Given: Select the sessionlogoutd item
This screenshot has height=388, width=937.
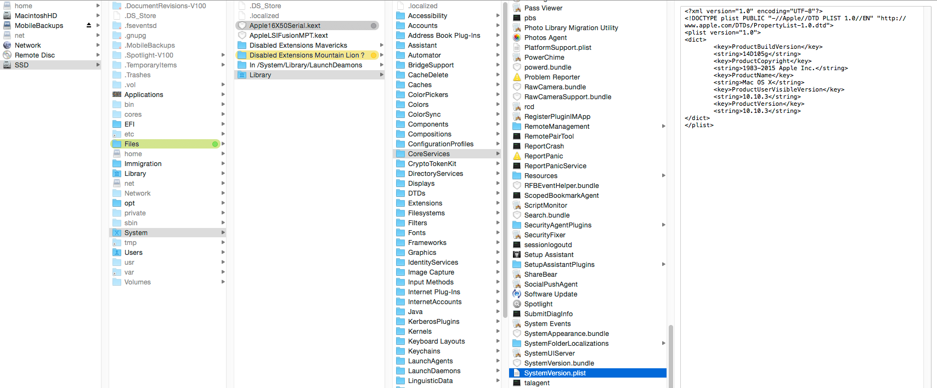Looking at the screenshot, I should point(588,245).
